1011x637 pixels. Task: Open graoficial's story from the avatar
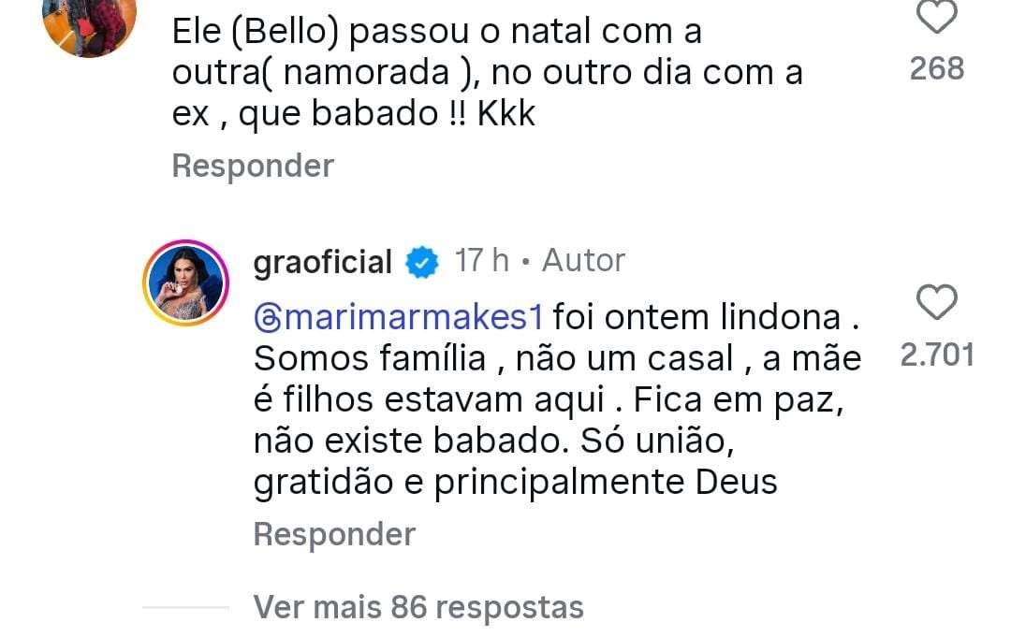tap(184, 283)
